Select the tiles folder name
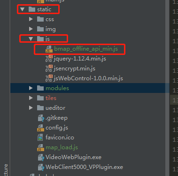 point(51,98)
